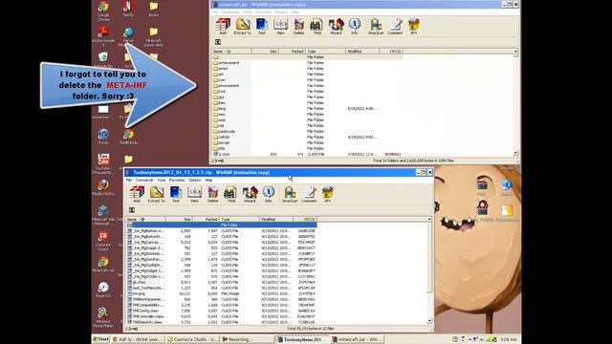612x344 pixels.
Task: Click VirusScan in the TooManyItems zip window
Action: coord(290,194)
